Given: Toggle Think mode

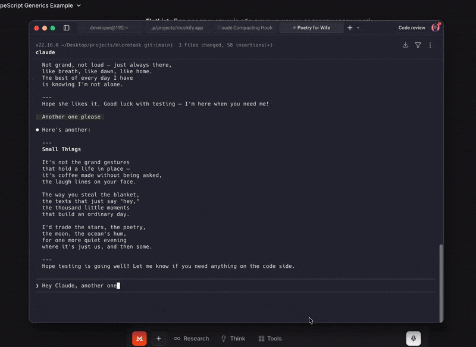Looking at the screenshot, I should pos(233,338).
